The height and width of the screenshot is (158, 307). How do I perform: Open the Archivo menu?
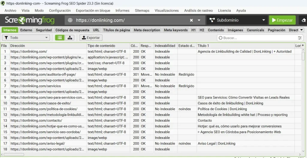click(x=10, y=10)
